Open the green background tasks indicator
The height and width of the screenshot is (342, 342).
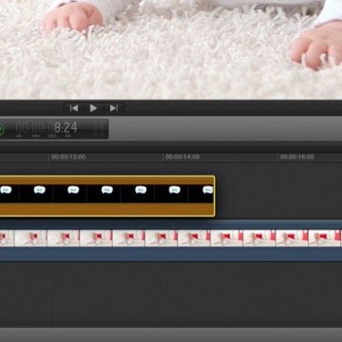point(1,129)
